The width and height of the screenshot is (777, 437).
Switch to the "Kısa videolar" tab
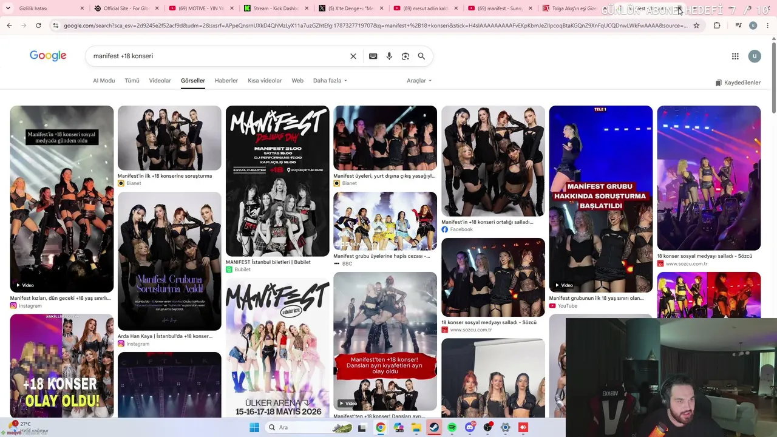(265, 81)
